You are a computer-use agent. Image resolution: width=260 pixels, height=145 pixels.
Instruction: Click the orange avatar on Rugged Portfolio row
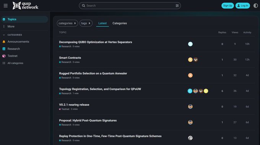coord(190,75)
